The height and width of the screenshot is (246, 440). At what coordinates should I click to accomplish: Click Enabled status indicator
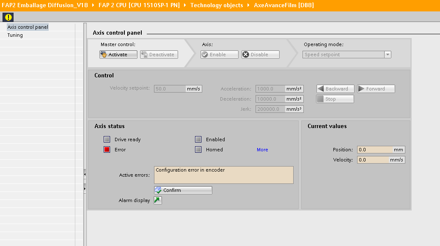tap(198, 139)
